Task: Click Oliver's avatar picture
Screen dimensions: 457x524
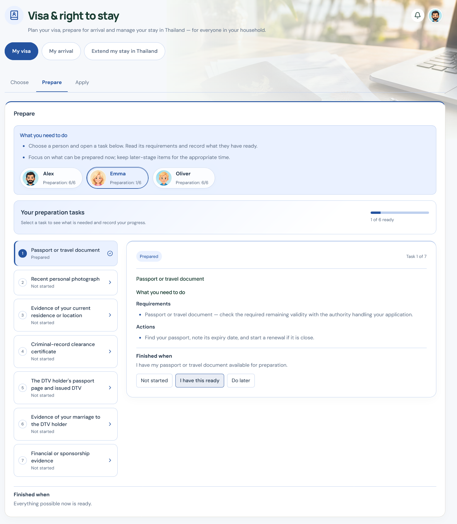Action: 164,178
